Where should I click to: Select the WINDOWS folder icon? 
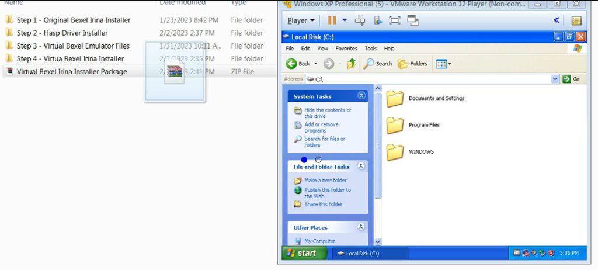pos(395,151)
